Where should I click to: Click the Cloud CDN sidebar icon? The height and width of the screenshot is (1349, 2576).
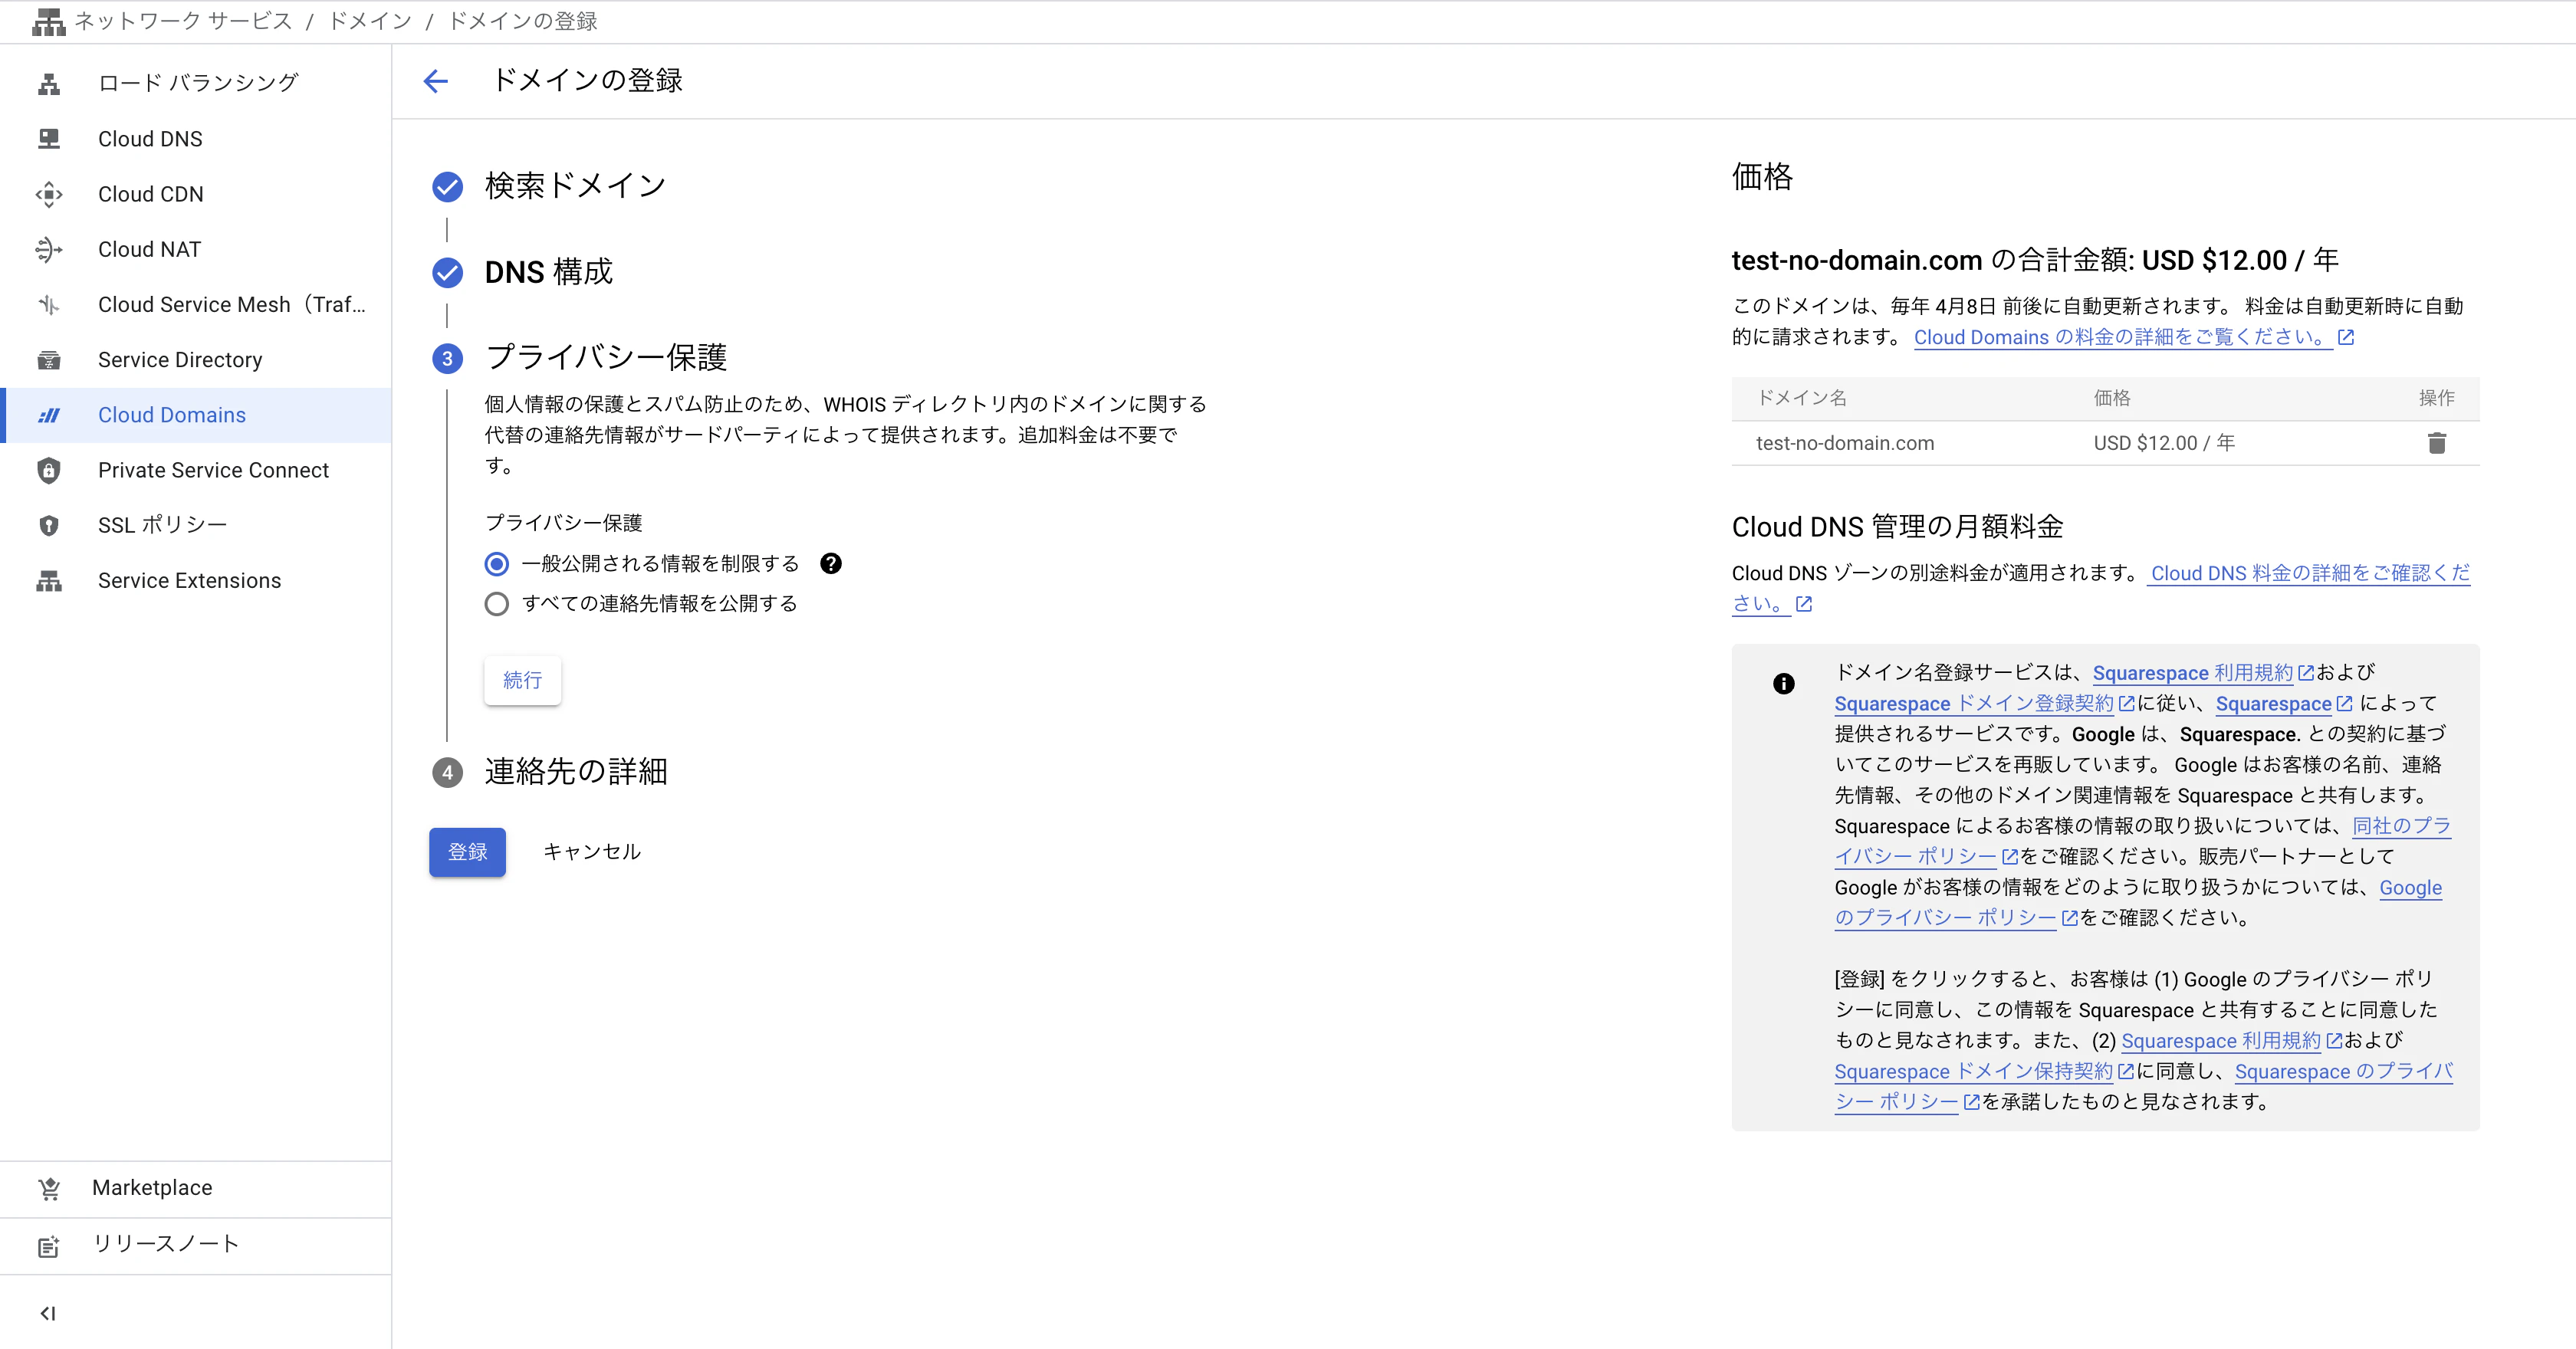(x=49, y=194)
